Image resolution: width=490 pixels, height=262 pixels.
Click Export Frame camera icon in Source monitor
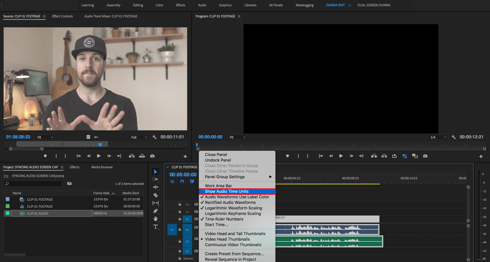click(x=152, y=156)
